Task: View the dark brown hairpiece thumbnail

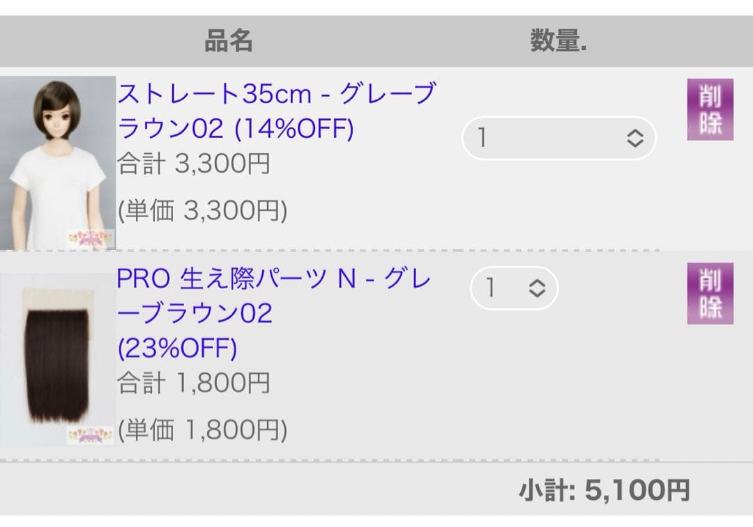Action: pos(56,355)
